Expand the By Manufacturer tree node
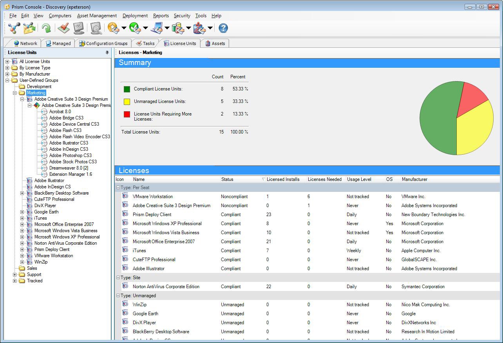The height and width of the screenshot is (343, 503). coord(7,74)
